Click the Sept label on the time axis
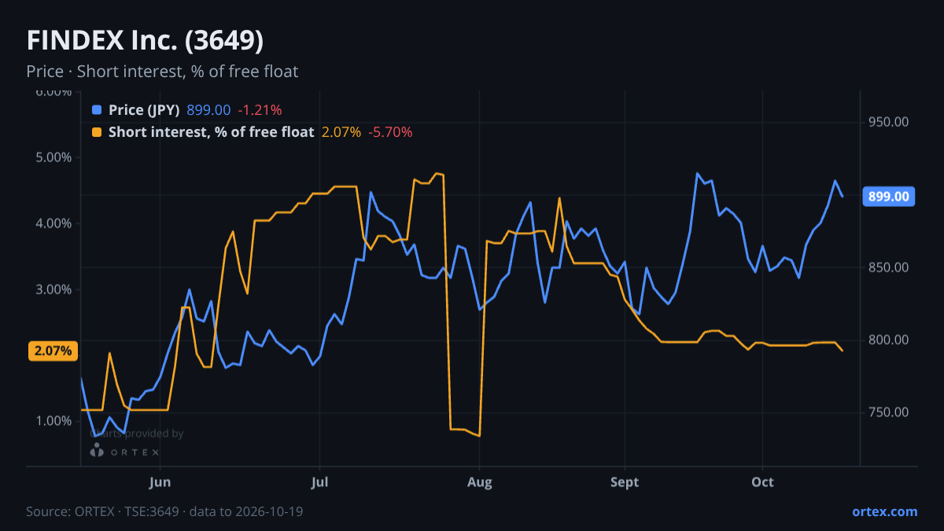Viewport: 944px width, 531px height. point(625,481)
